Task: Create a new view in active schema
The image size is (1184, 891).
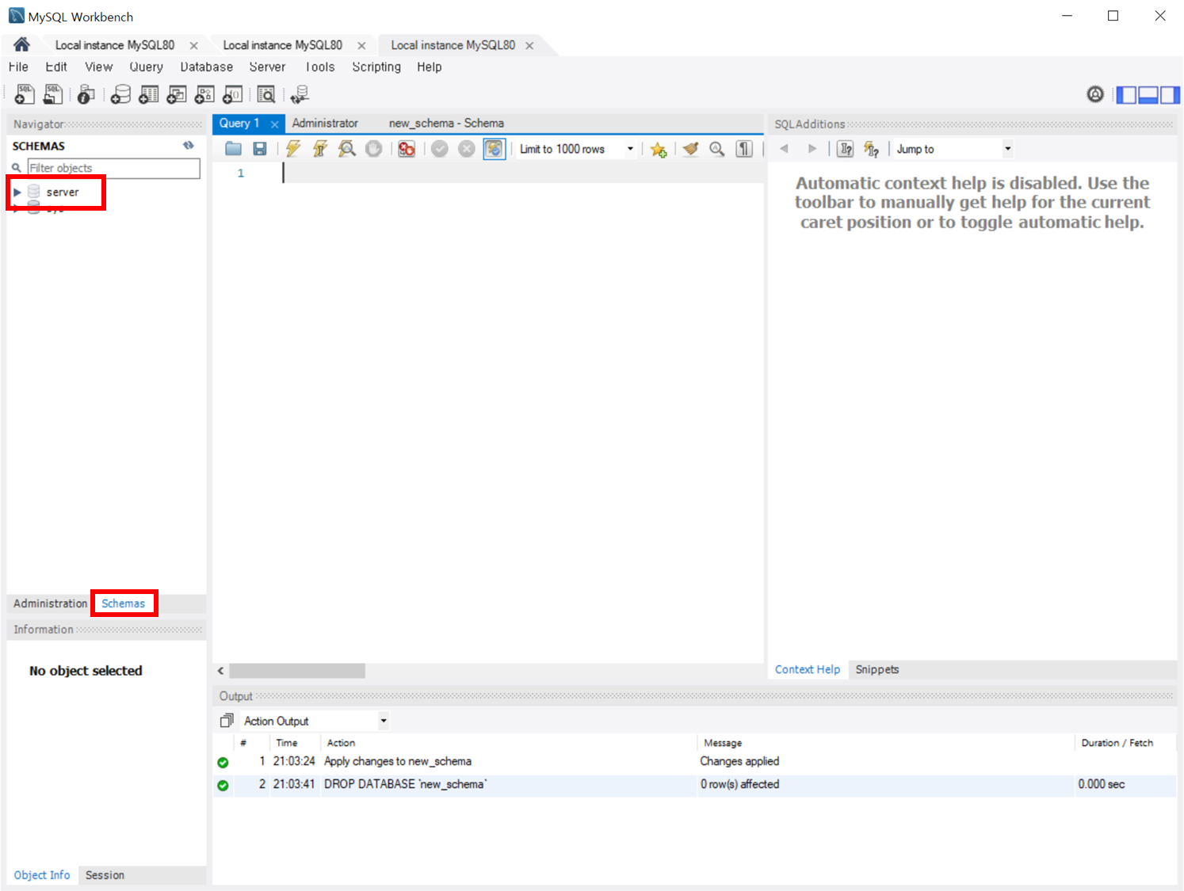Action: tap(176, 95)
